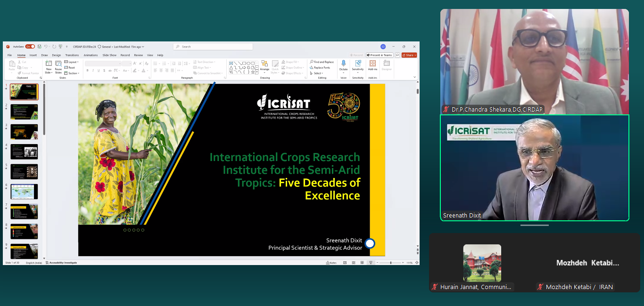644x306 pixels.
Task: Click the Dictate microphone icon
Action: 343,63
